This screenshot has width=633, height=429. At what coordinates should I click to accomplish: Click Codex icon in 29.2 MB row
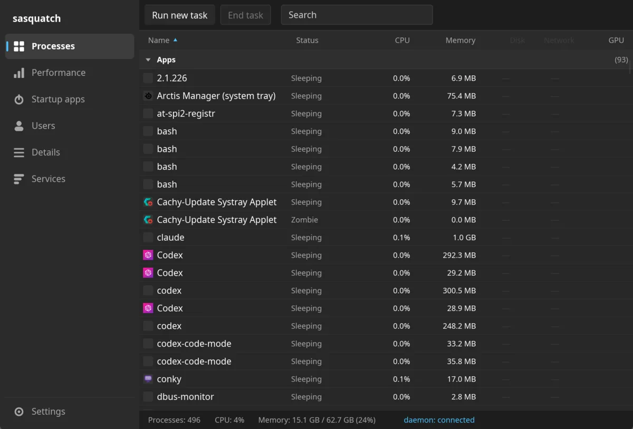click(148, 273)
